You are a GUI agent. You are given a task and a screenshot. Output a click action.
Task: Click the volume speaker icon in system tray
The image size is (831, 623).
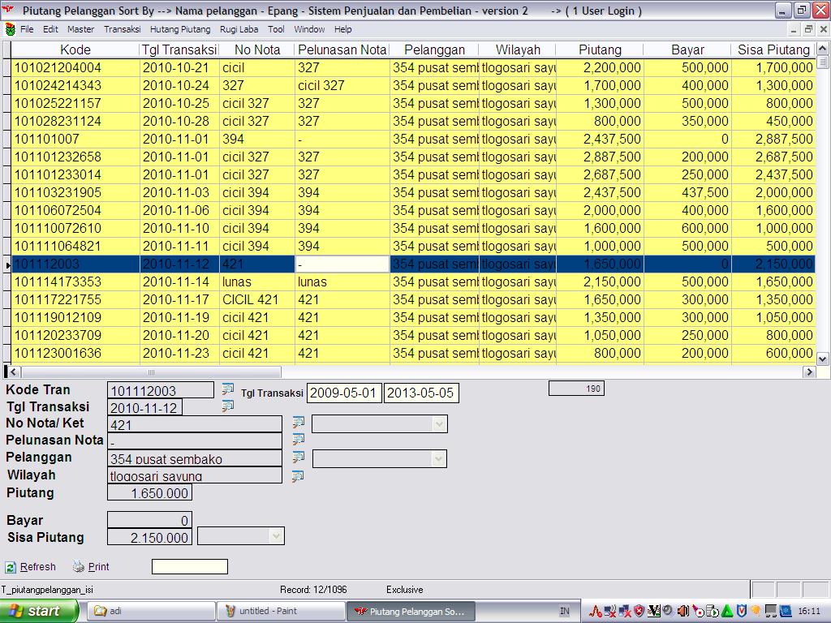[682, 611]
